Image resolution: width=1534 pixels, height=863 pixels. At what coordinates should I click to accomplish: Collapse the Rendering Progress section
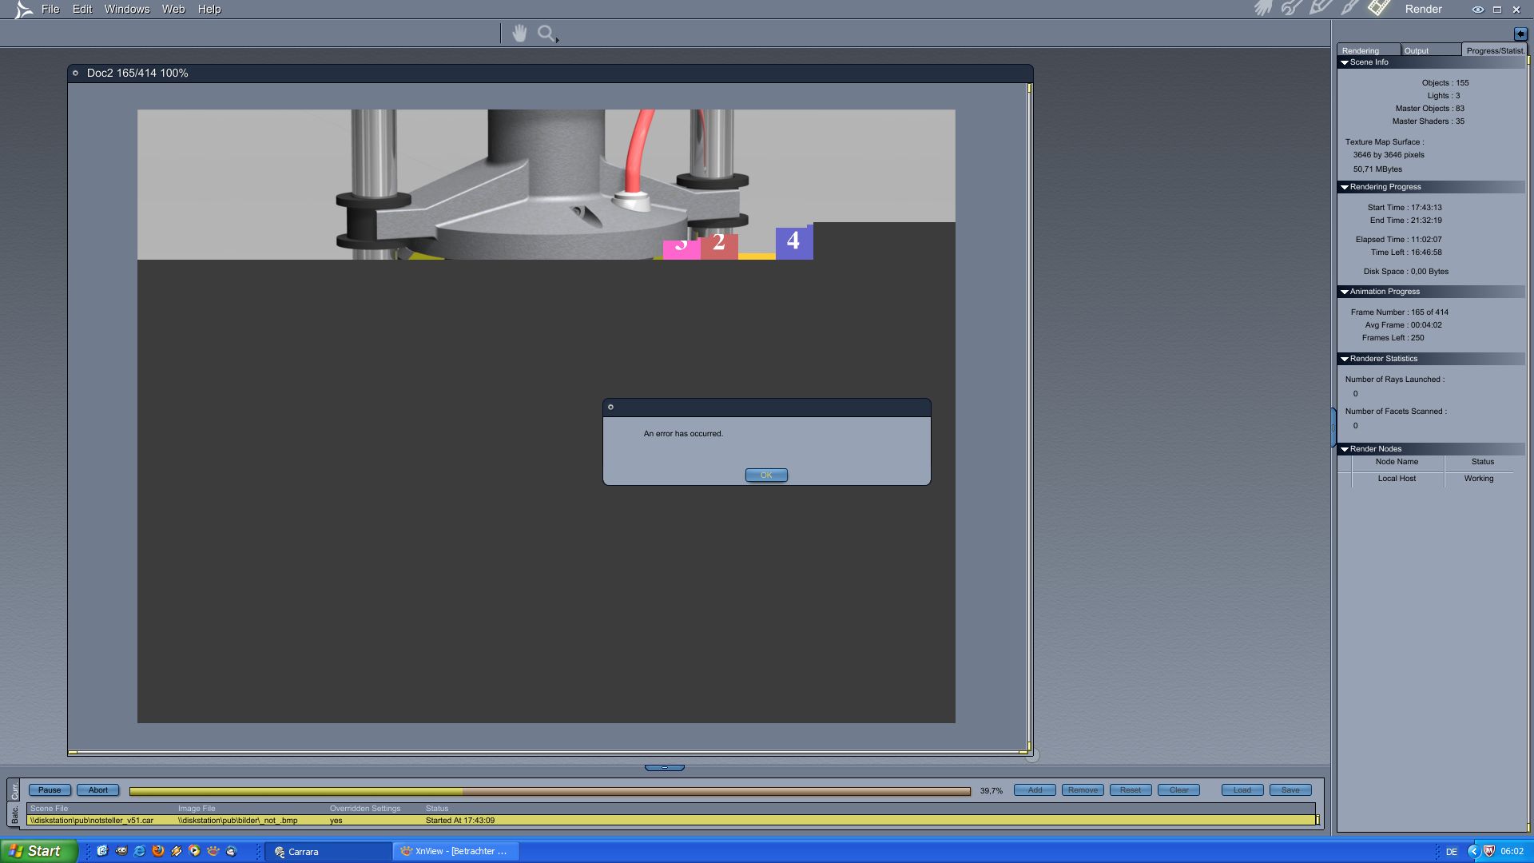click(1345, 187)
